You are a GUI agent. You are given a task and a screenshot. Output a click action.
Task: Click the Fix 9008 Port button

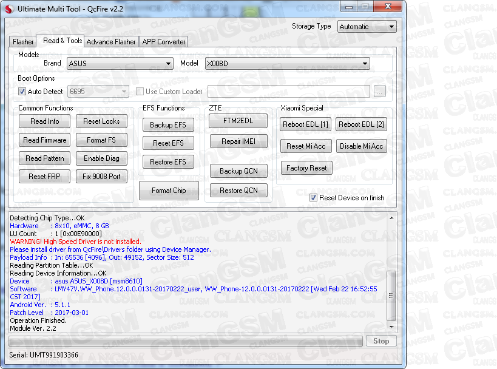(101, 177)
